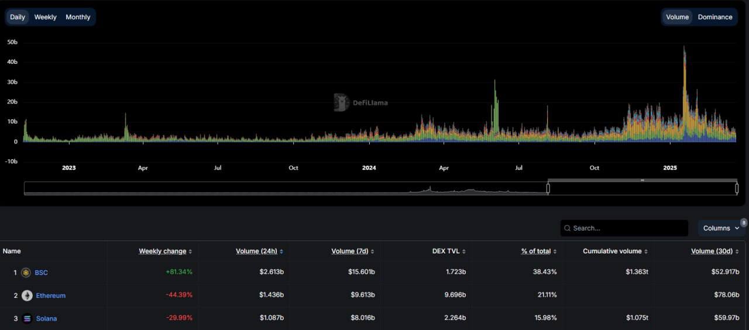749x330 pixels.
Task: Sort by Volume (7d) column
Action: pyautogui.click(x=353, y=251)
